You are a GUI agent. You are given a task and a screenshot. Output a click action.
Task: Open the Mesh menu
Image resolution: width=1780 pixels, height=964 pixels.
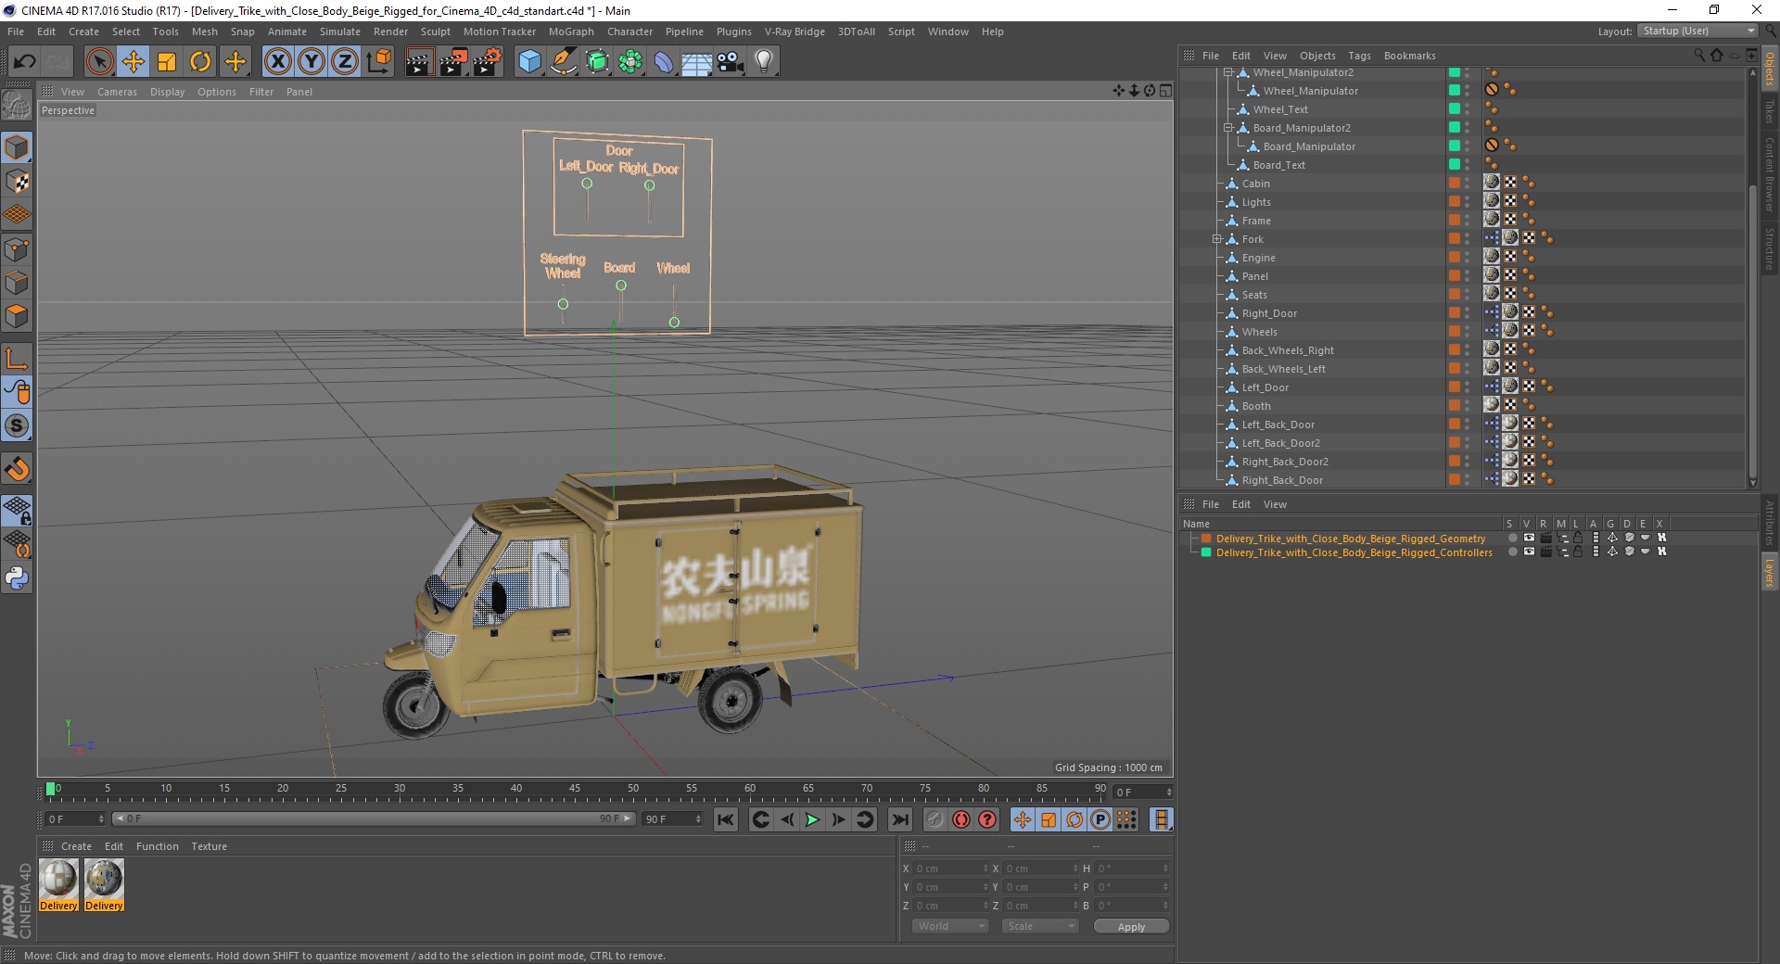pyautogui.click(x=204, y=32)
